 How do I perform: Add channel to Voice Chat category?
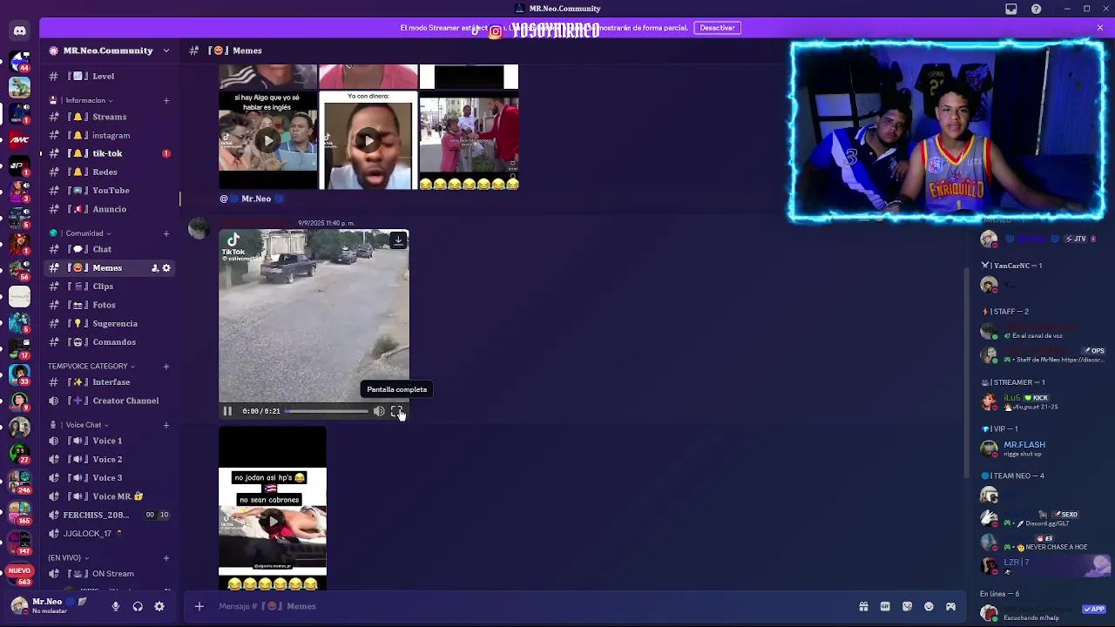coord(166,425)
